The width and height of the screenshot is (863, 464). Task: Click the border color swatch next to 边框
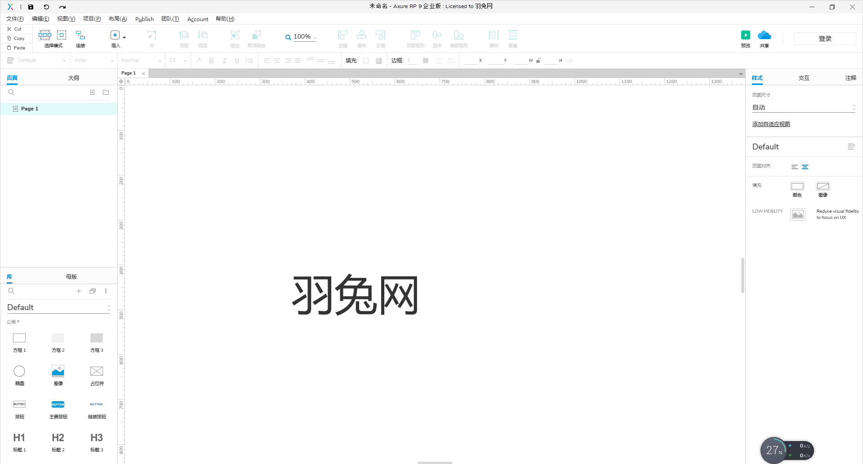coord(425,61)
